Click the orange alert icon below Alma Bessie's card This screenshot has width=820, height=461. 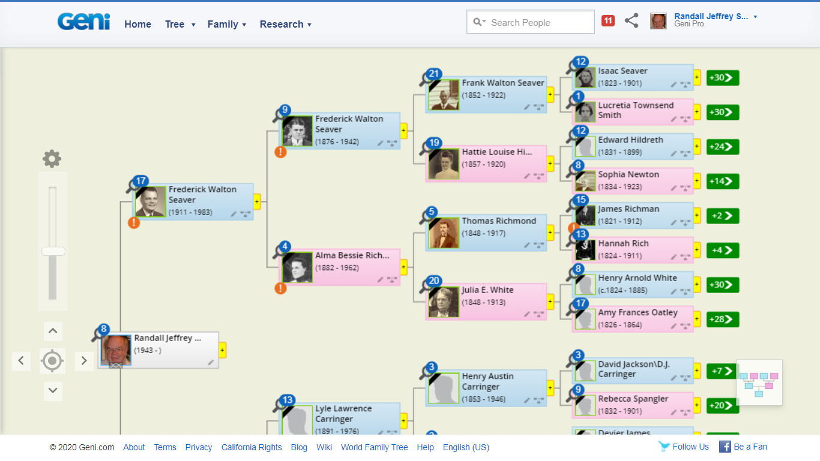click(x=280, y=288)
